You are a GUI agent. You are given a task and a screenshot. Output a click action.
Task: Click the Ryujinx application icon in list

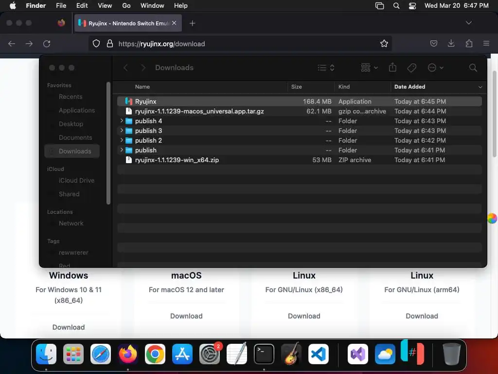pos(128,101)
